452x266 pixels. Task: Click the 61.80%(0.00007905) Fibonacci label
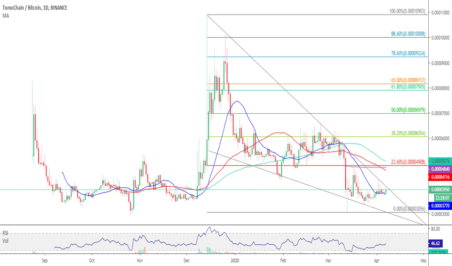tap(408, 87)
